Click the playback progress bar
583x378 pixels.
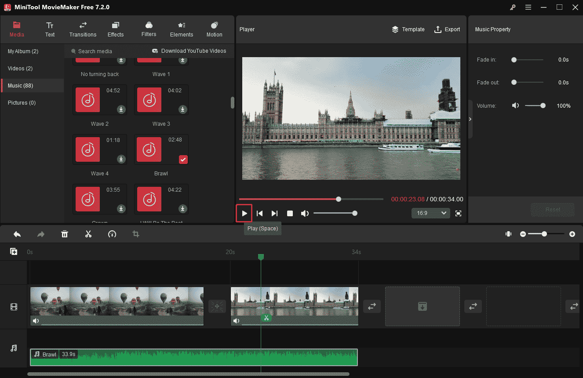click(311, 199)
